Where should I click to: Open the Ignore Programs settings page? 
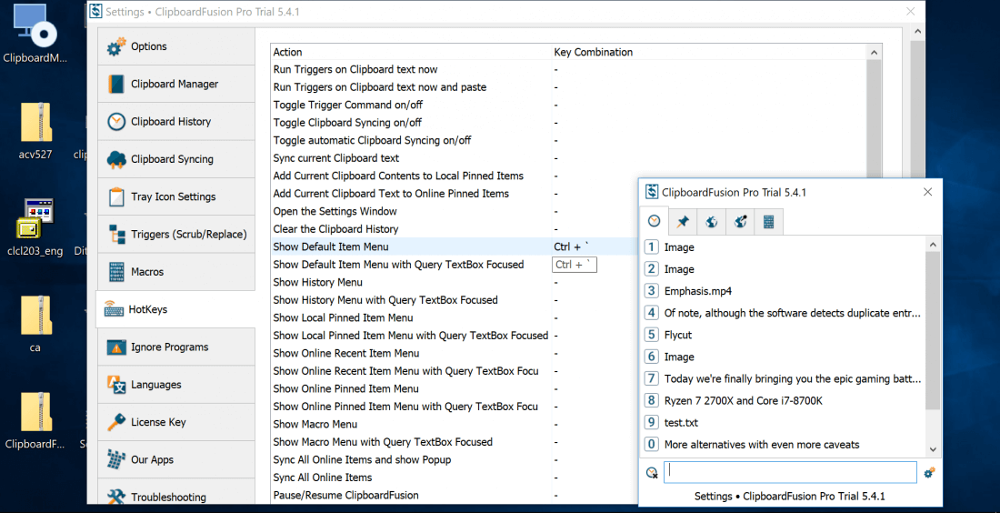point(169,347)
